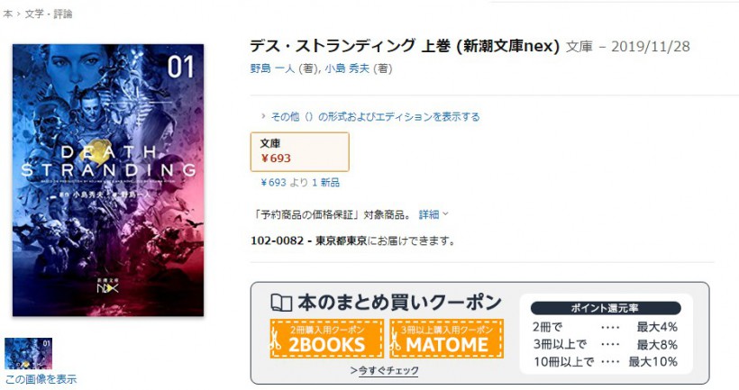Click the open book icon beside coupon heading
This screenshot has width=739, height=390.
281,303
